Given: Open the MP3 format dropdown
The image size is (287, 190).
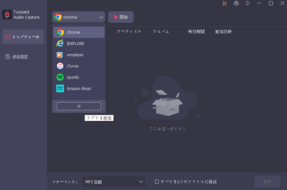Looking at the screenshot, I should [114, 181].
